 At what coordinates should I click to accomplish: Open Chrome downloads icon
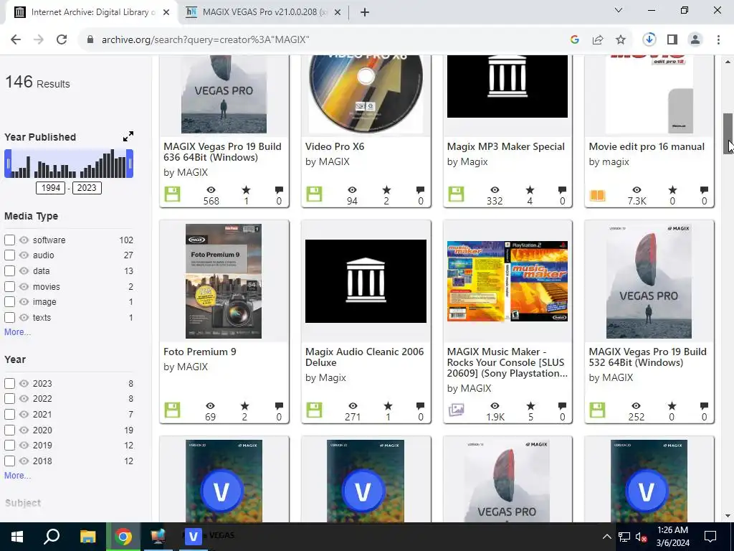click(649, 39)
